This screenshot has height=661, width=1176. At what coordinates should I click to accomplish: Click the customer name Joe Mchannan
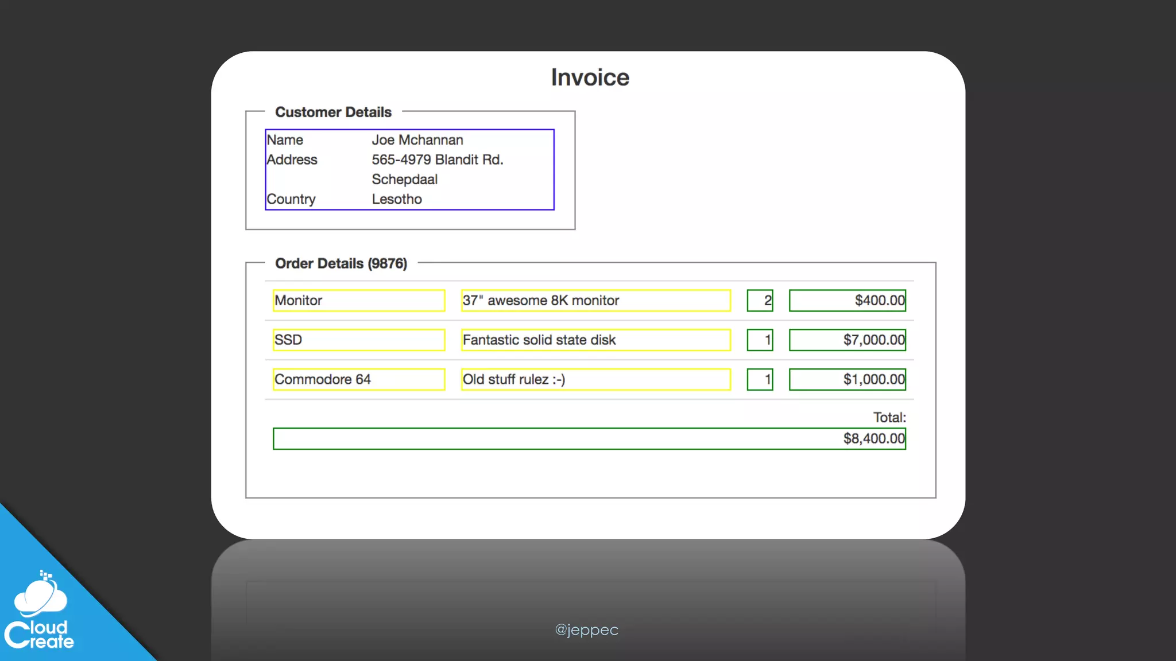[x=417, y=140]
